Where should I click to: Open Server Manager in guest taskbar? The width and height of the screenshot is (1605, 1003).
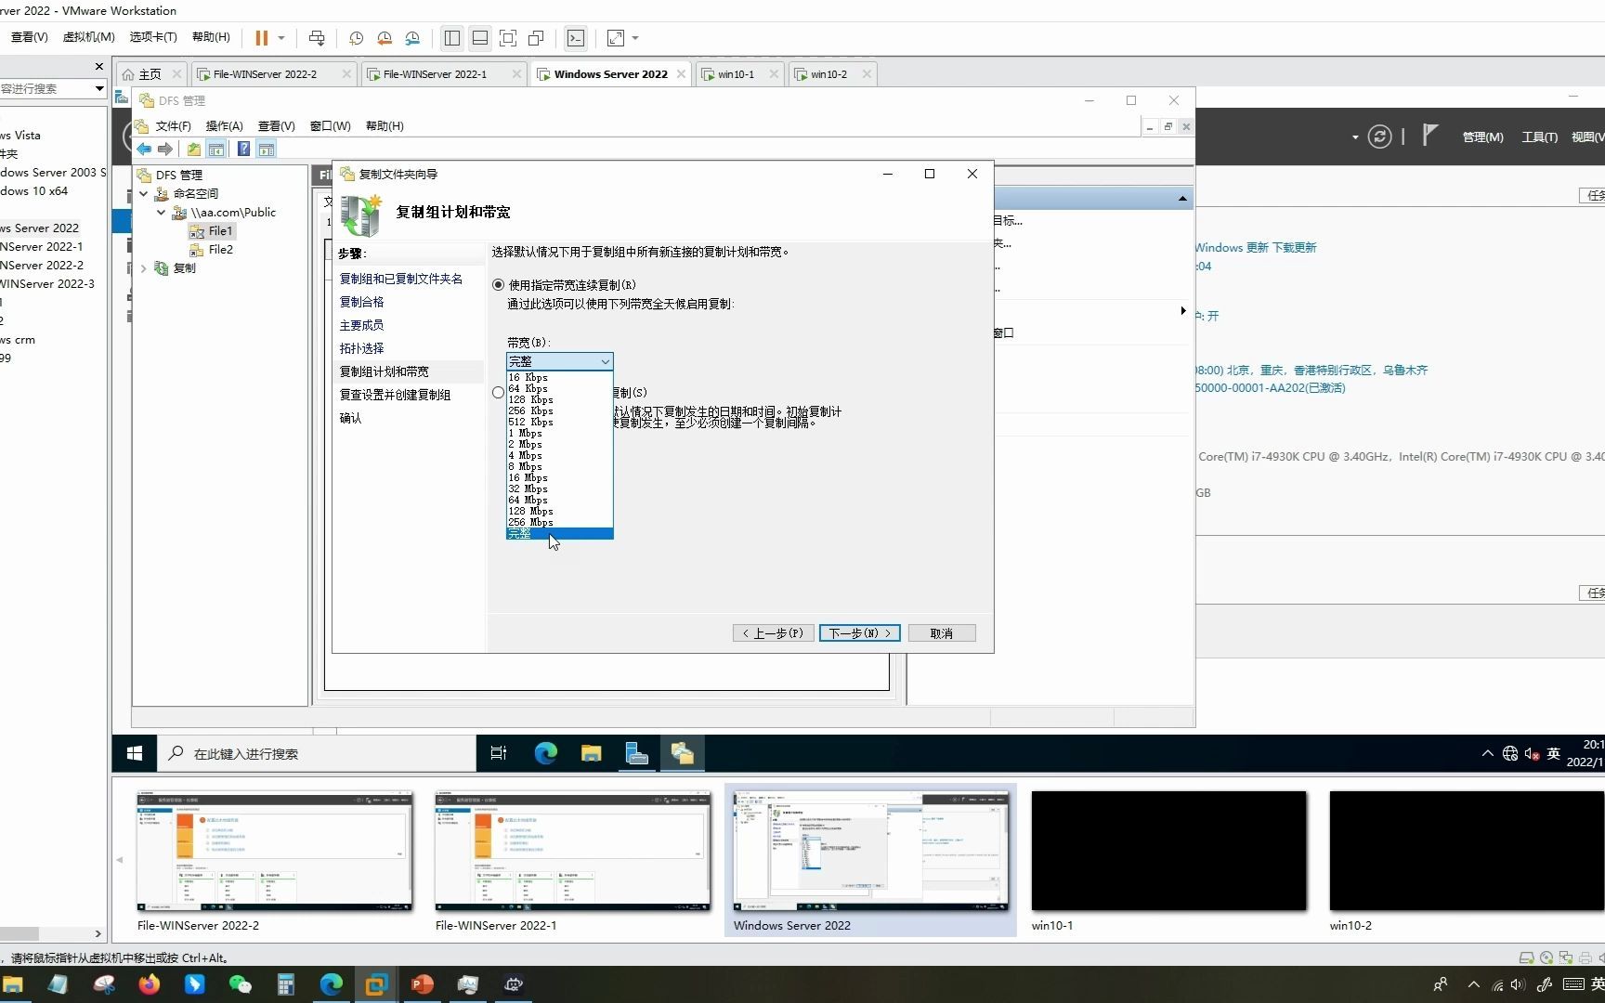point(636,753)
